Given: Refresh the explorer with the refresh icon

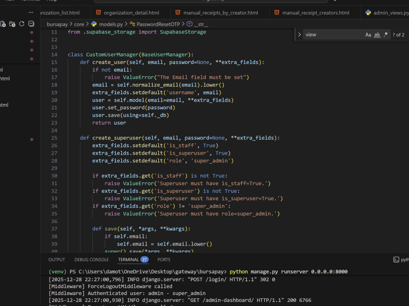Looking at the screenshot, I should point(22,24).
